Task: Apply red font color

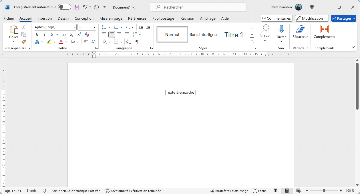Action: (x=61, y=42)
